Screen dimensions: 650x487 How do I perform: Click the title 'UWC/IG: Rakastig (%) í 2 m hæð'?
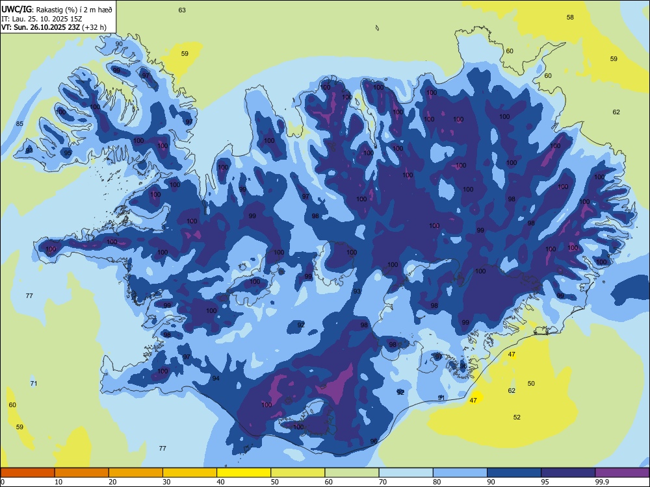click(x=57, y=9)
